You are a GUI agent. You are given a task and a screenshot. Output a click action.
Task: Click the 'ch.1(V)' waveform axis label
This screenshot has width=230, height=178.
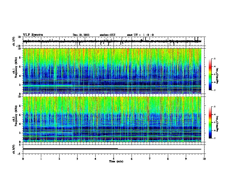coord(14,41)
